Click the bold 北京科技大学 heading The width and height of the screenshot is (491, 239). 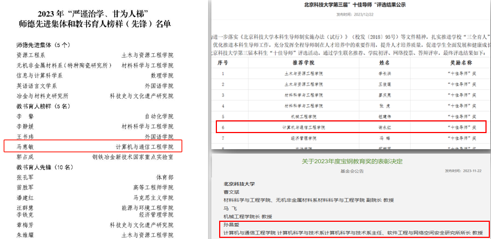[x=239, y=184]
